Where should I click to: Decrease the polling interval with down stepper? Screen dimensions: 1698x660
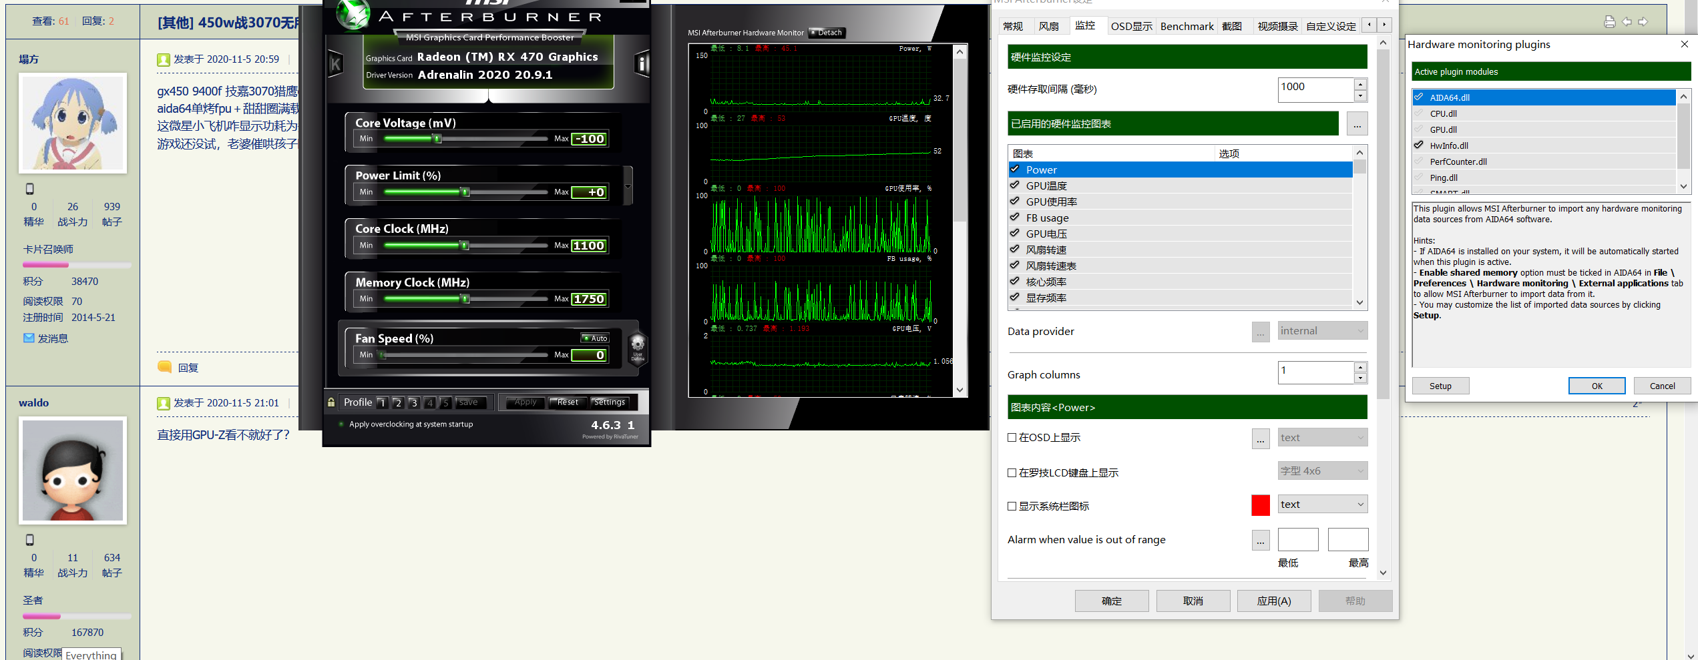(x=1360, y=96)
